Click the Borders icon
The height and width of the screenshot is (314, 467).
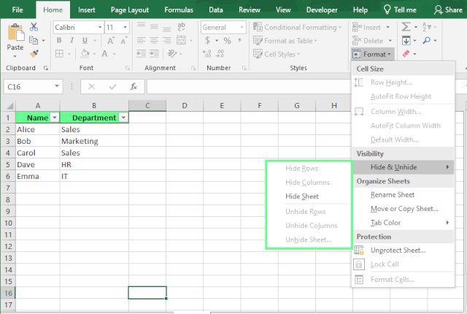pos(59,53)
